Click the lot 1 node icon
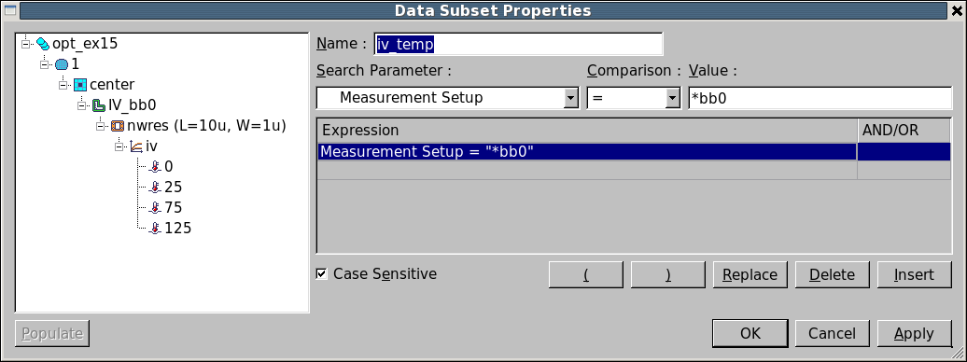 62,64
